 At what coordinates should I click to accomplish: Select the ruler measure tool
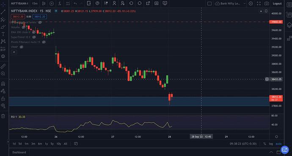[x=3, y=66]
